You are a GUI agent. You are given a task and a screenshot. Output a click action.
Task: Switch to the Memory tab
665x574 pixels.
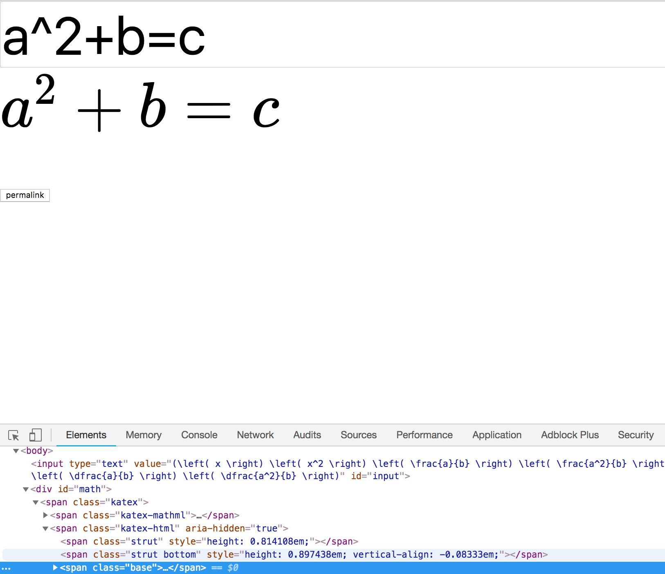(144, 435)
